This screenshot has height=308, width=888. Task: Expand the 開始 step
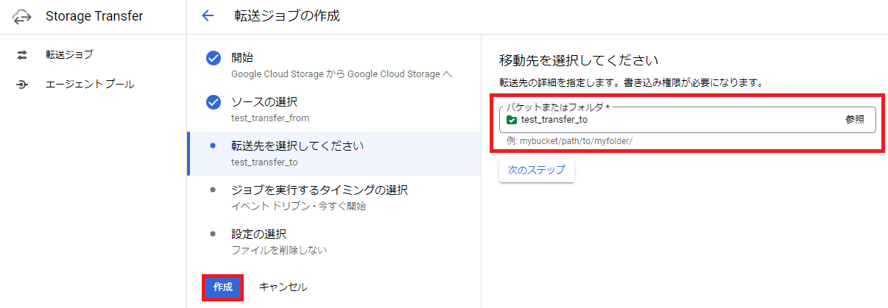pyautogui.click(x=242, y=58)
